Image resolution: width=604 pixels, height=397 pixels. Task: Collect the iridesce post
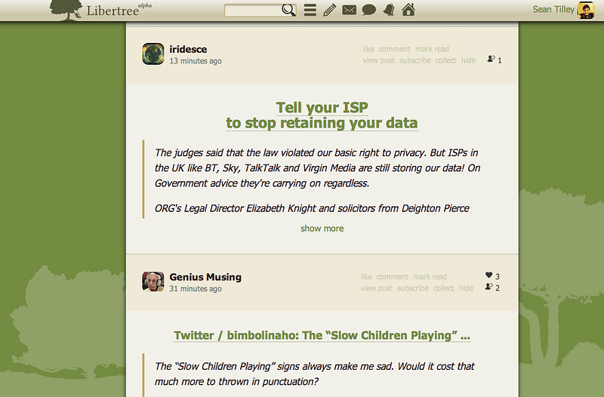pos(445,60)
